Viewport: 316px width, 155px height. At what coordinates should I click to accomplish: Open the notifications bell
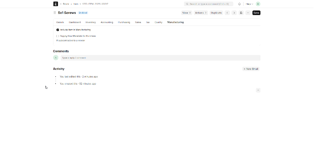click(x=239, y=4)
